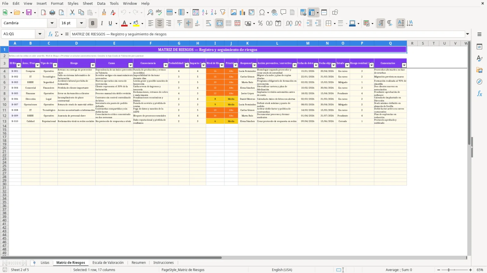Viewport: 487px width, 273px height.
Task: Click the Print icon in toolbar
Action: click(52, 12)
